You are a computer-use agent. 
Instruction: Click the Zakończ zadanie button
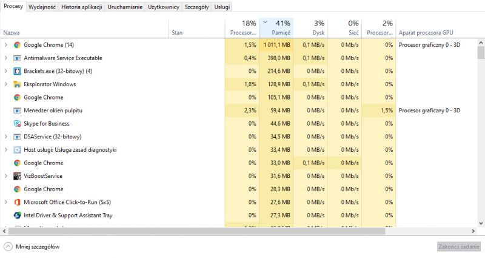point(459,247)
